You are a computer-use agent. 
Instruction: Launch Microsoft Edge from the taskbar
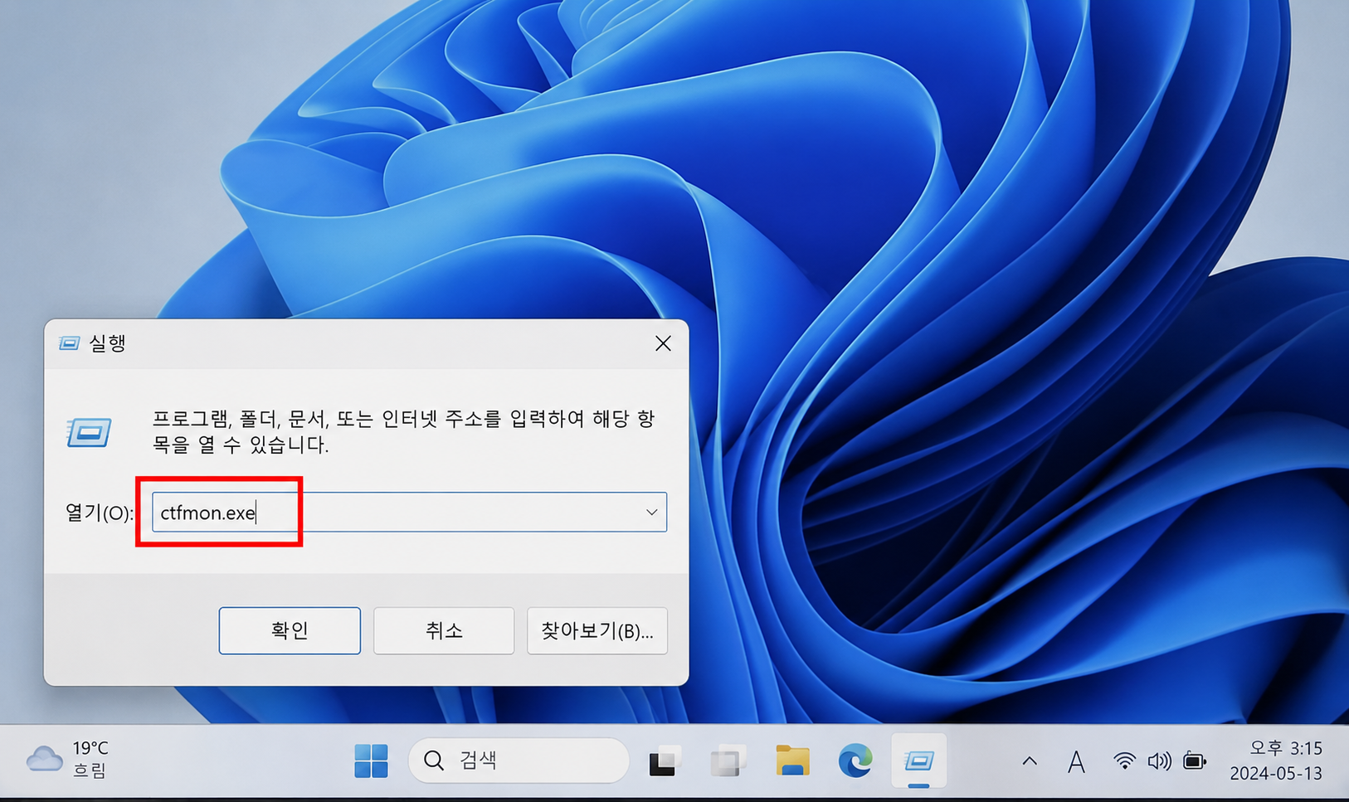point(855,761)
